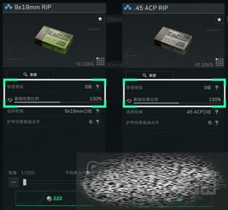This screenshot has height=210, width=228.
Task: Show help for .45 ACP口径 compatible weapons
Action: [216, 112]
